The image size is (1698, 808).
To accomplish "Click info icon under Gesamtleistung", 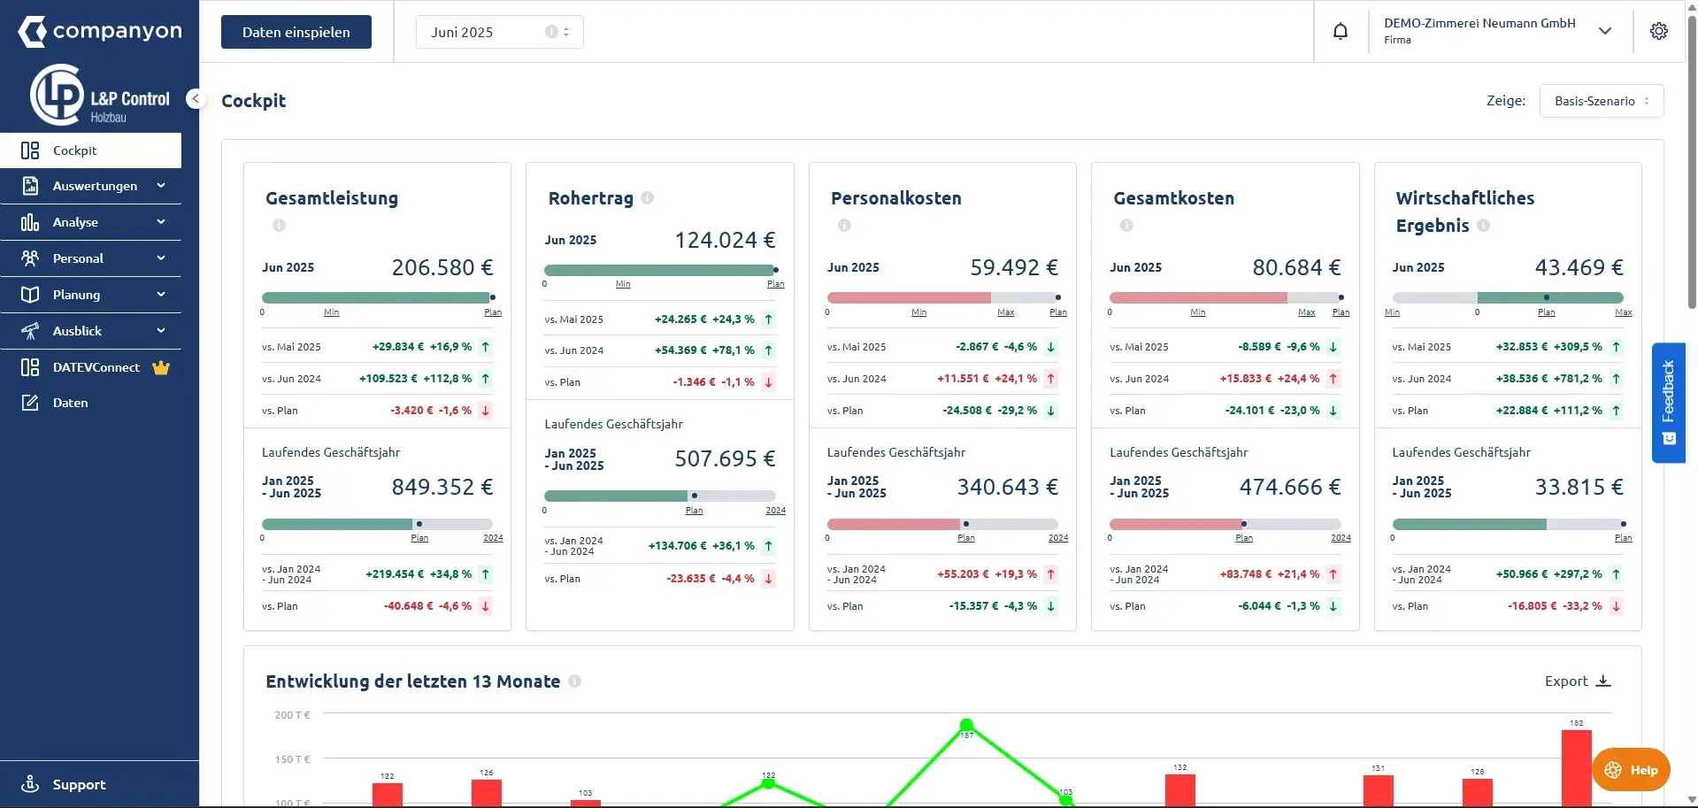I will 280,226.
